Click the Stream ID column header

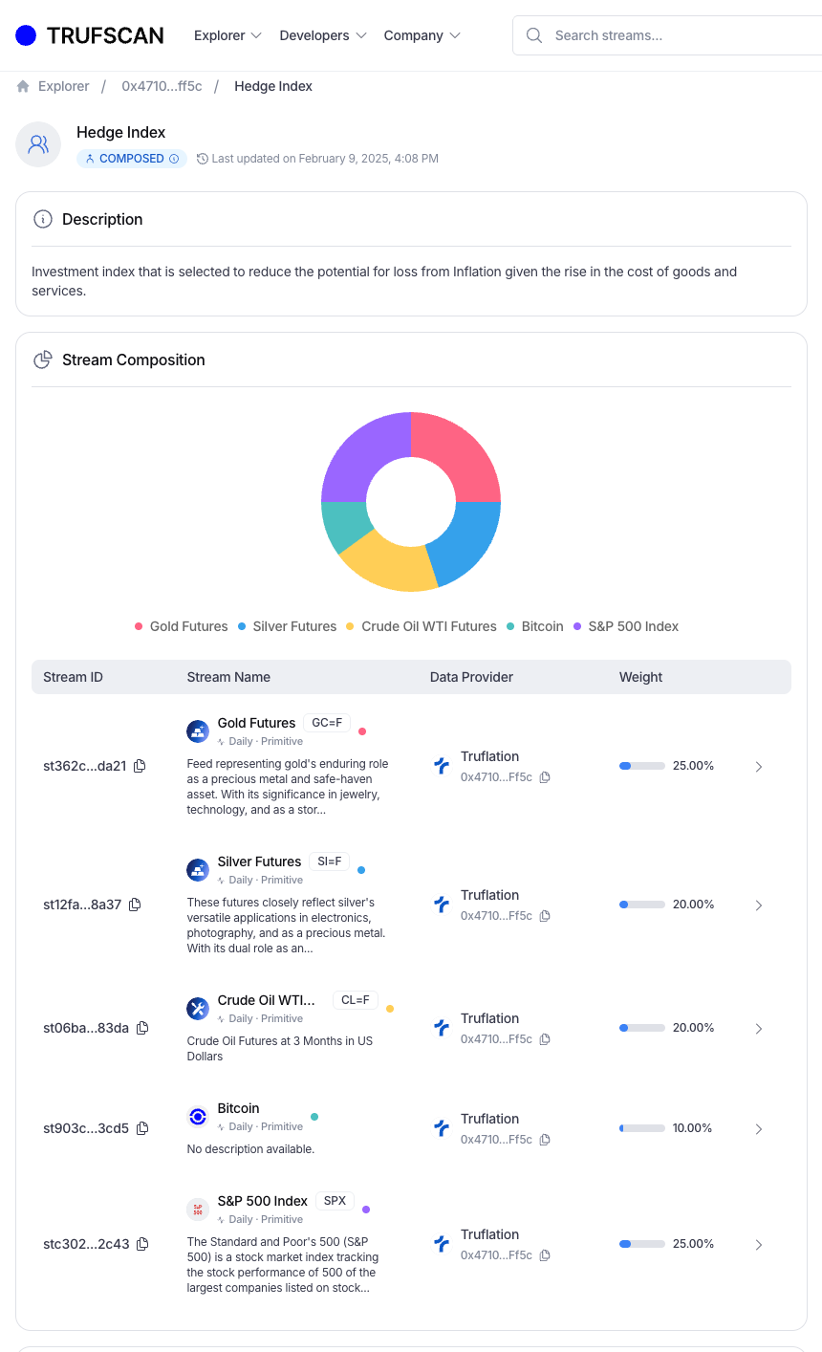73,677
